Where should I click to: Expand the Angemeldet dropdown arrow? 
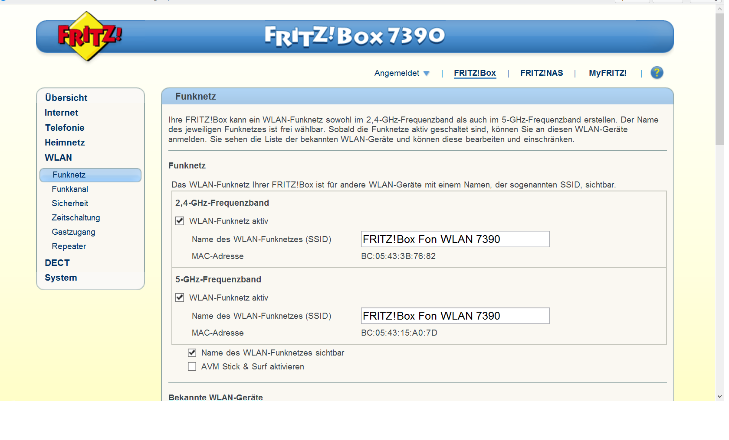click(427, 73)
